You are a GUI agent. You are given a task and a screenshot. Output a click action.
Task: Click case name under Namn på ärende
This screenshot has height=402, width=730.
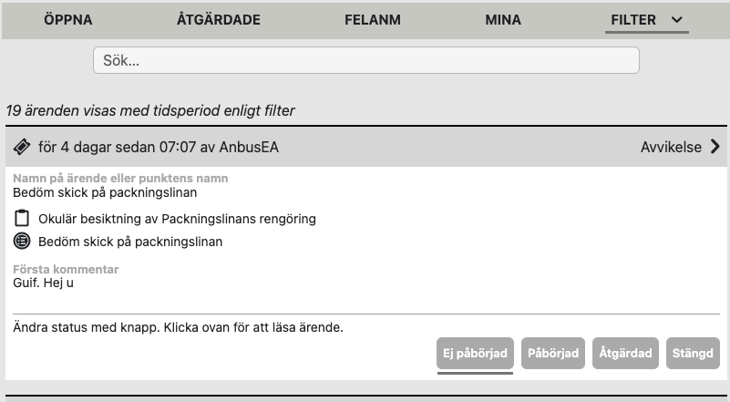(x=105, y=192)
